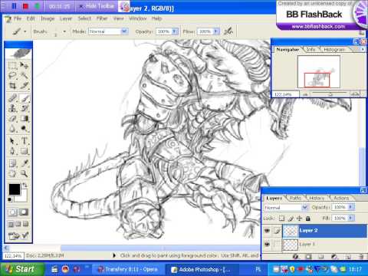The width and height of the screenshot is (368, 276).
Task: Select the Move tool
Action: coord(25,65)
